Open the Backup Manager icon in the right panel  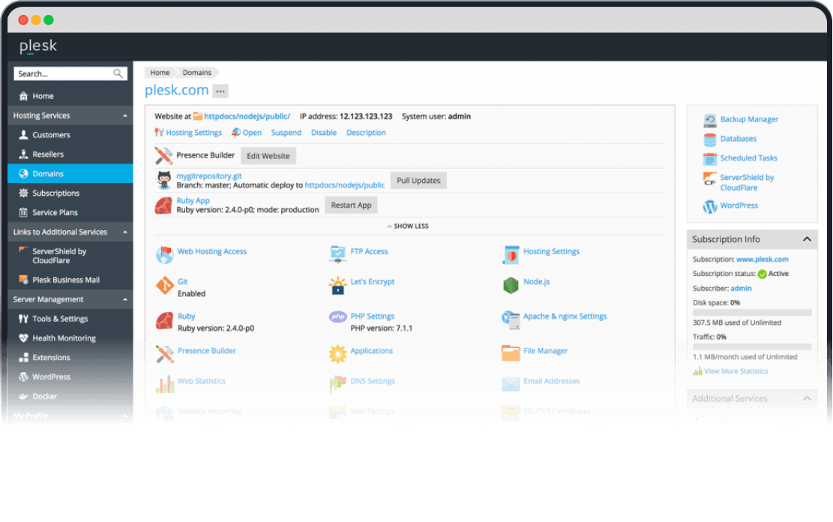pyautogui.click(x=710, y=120)
